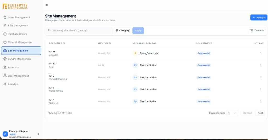This screenshot has width=268, height=140.
Task: Click the Commercial tag for office01
Action: (204, 53)
